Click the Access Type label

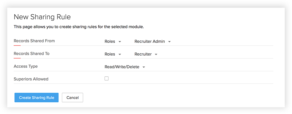(26, 66)
